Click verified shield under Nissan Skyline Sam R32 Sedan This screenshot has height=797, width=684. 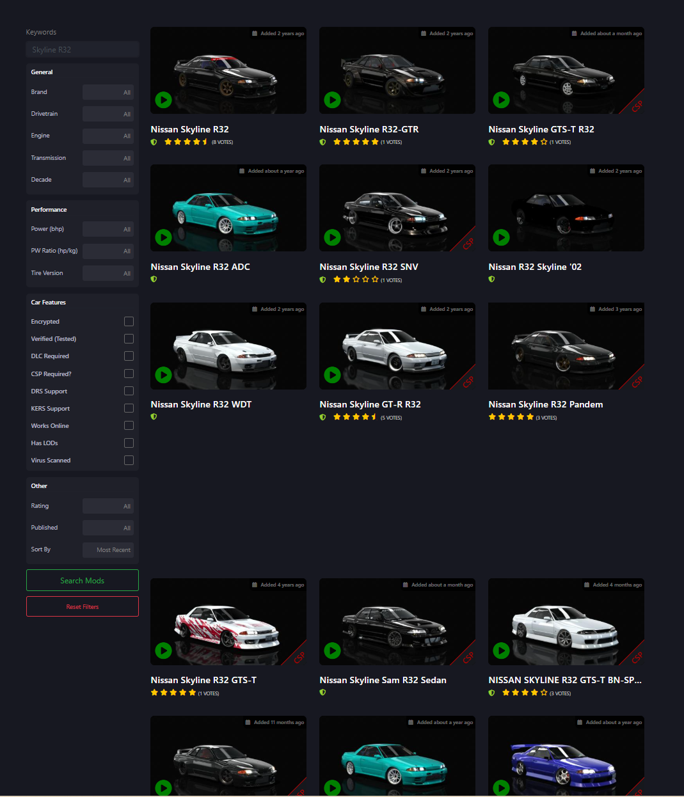point(322,692)
